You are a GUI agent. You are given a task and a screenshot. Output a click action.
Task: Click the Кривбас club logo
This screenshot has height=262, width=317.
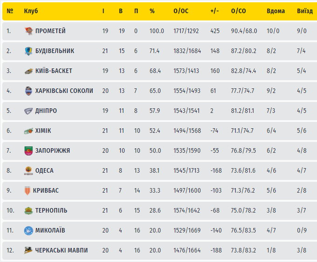tap(28, 191)
